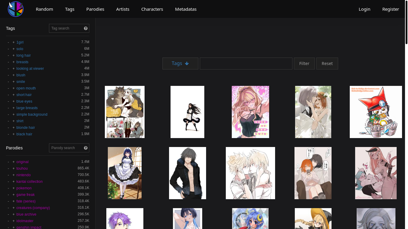The height and width of the screenshot is (229, 408).
Task: Open the game freak parody link
Action: coord(25,195)
